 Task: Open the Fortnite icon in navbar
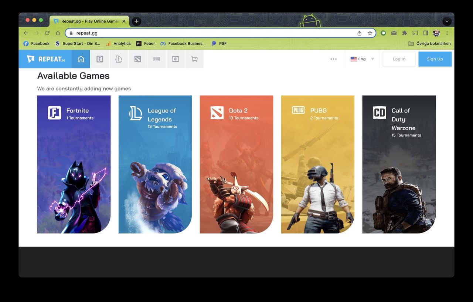[x=100, y=59]
